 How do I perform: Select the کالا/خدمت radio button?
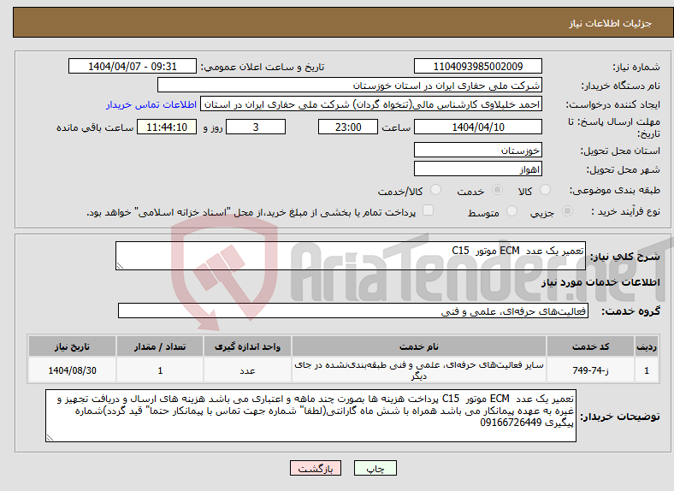point(435,190)
